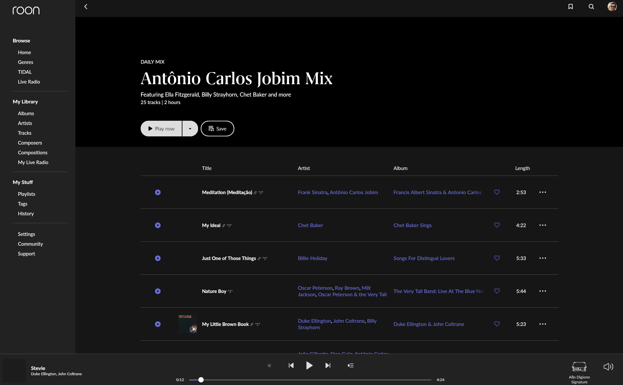
Task: Click the signal path dot indicator
Action: tap(269, 366)
